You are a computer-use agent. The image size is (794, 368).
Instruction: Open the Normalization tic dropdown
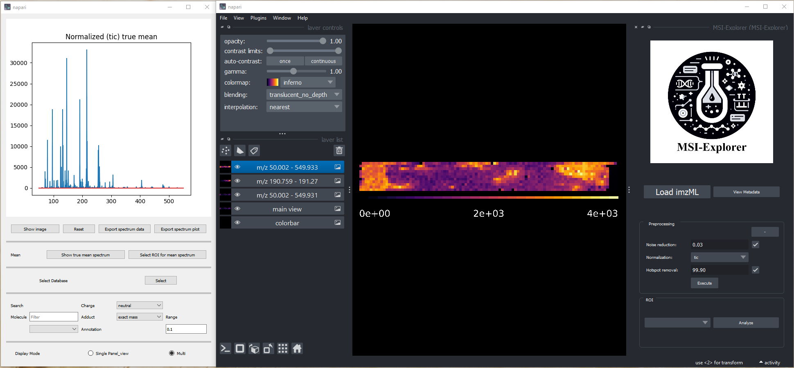coord(719,257)
